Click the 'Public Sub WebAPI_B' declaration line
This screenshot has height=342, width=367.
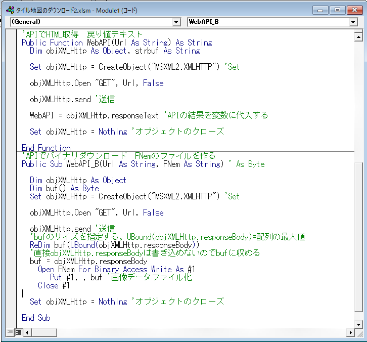tap(143, 164)
